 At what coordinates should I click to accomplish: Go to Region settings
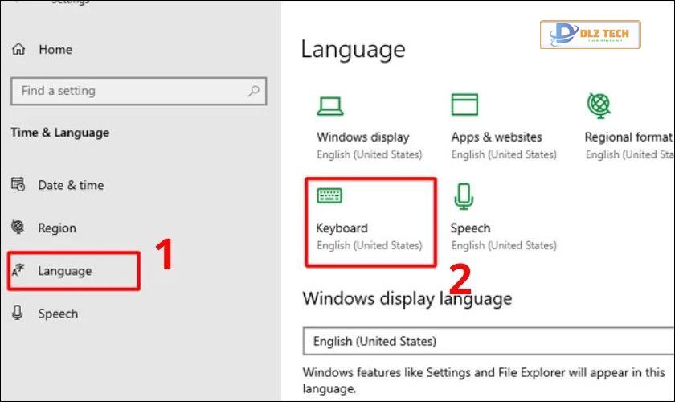57,228
